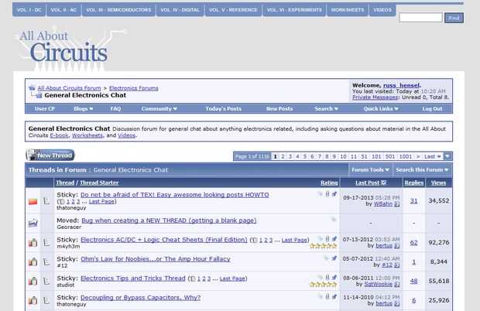480x311 pixels.
Task: Expand the Forum Tools dropdown
Action: pyautogui.click(x=370, y=169)
